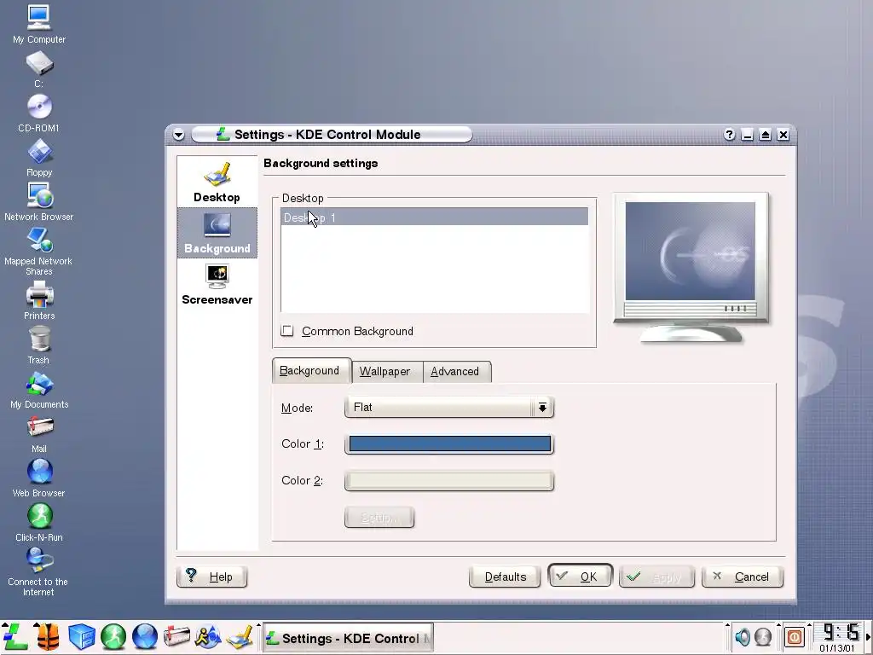Viewport: 873px width, 655px height.
Task: Open the window menu arrow in title bar
Action: point(179,135)
